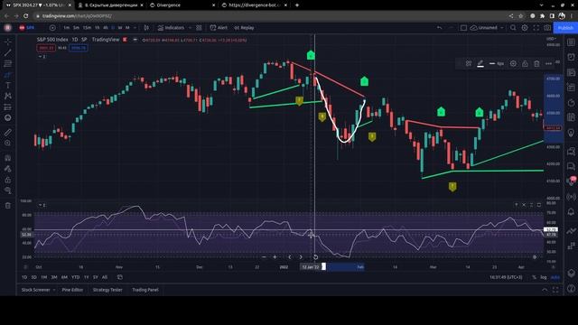Change line color with pencil swatch
Viewport: 578px width, 325px height.
(480, 64)
